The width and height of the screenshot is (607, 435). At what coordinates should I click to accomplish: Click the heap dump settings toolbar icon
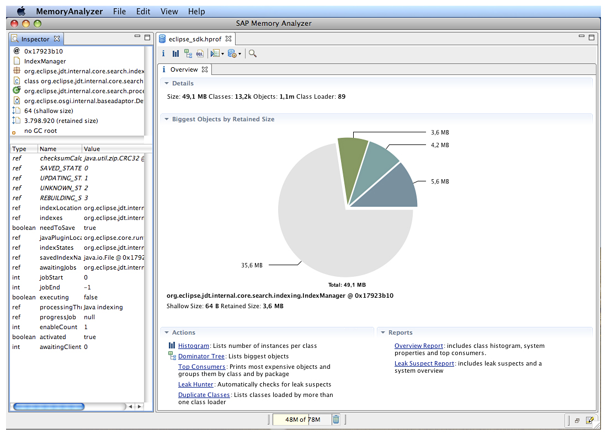click(232, 53)
